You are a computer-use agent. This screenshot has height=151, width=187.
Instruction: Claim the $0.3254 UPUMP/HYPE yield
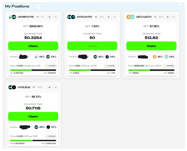(x=33, y=46)
